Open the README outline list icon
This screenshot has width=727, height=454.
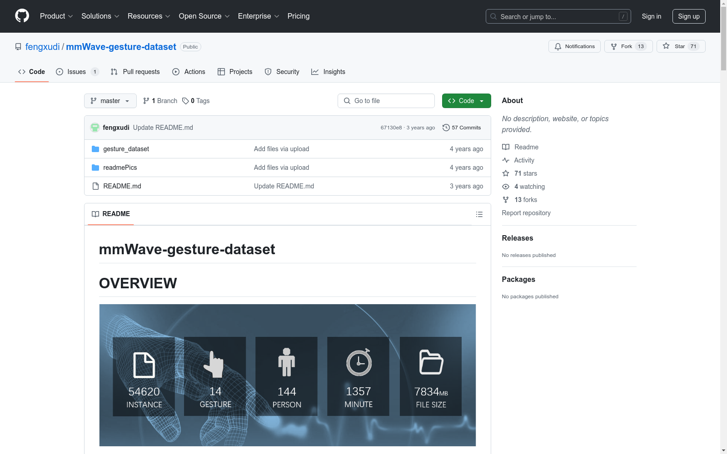tap(479, 214)
